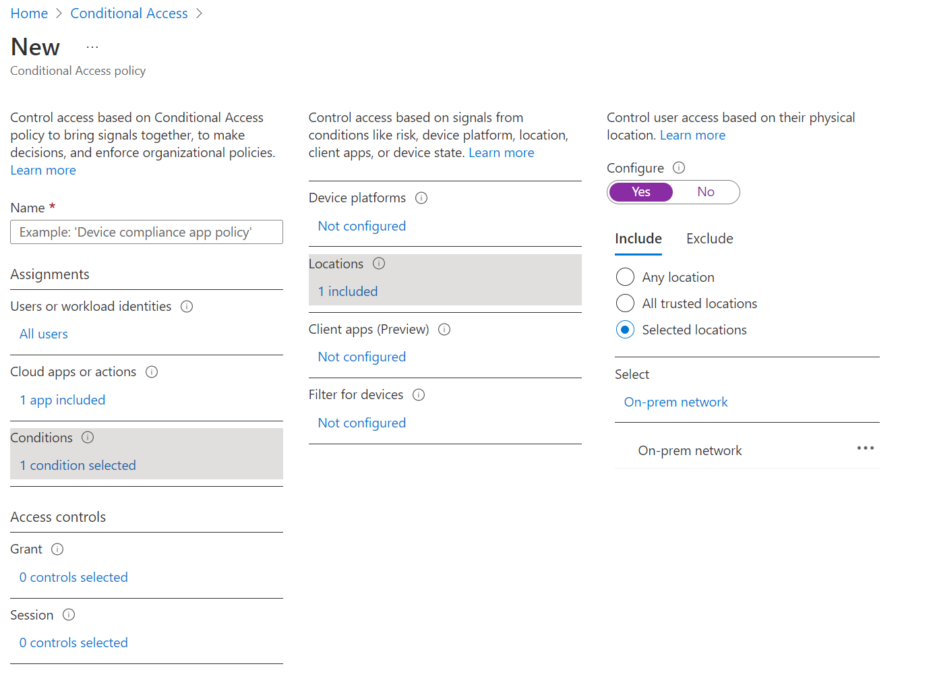Image resolution: width=931 pixels, height=687 pixels.
Task: Click info icon beside Filter for devices
Action: coord(419,395)
